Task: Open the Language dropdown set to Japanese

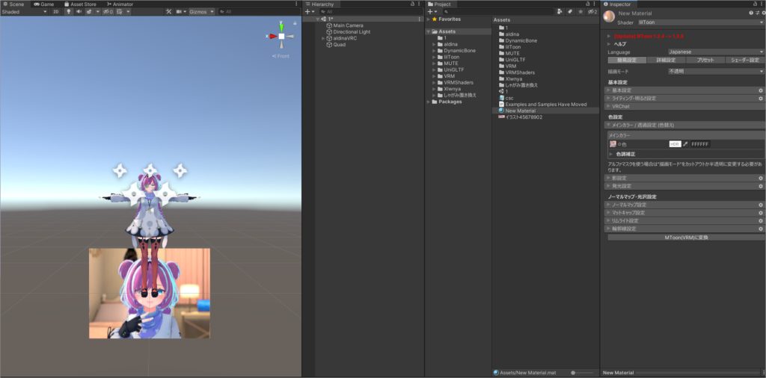Action: coord(715,52)
